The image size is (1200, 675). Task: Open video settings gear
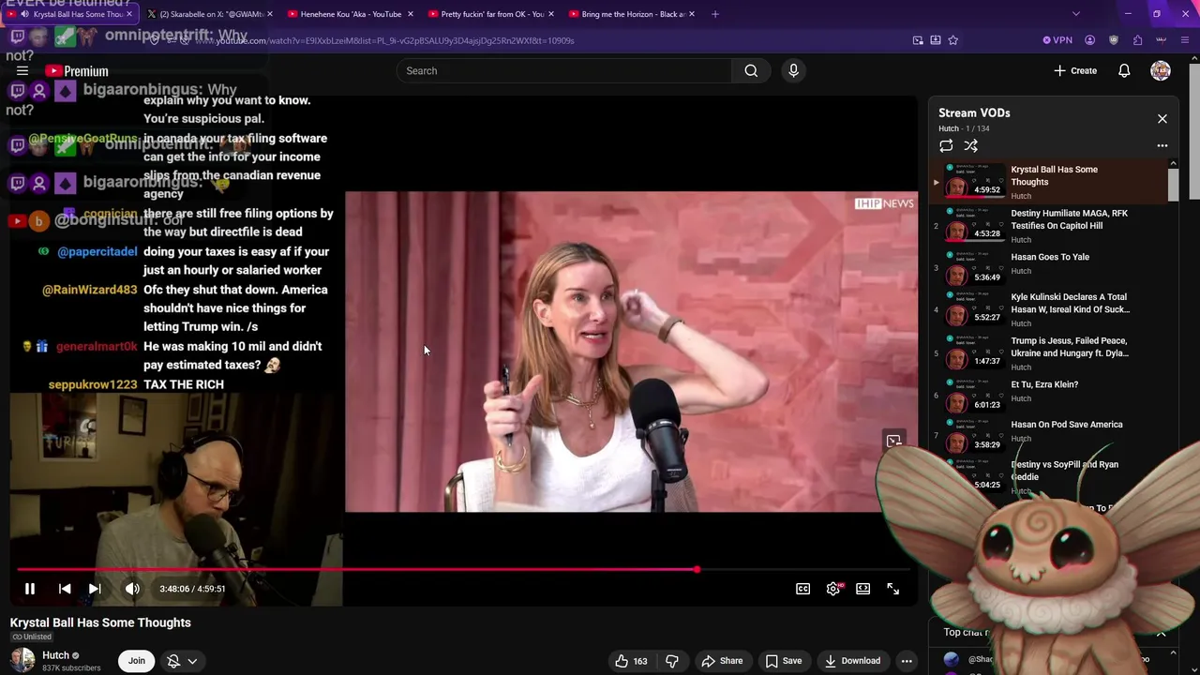point(833,589)
